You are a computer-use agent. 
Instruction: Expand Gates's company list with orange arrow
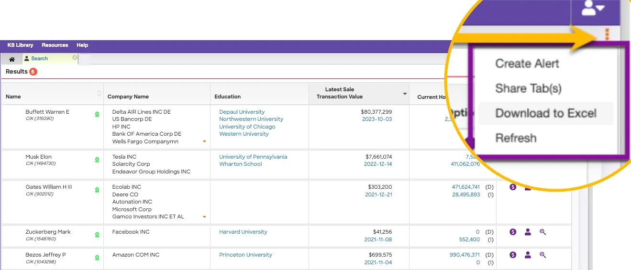pos(204,217)
